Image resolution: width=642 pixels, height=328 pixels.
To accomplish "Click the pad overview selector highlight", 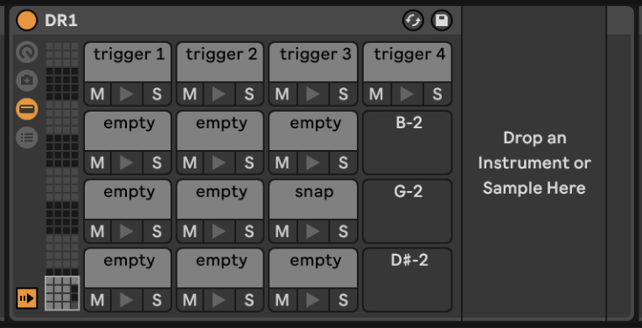I will point(62,293).
